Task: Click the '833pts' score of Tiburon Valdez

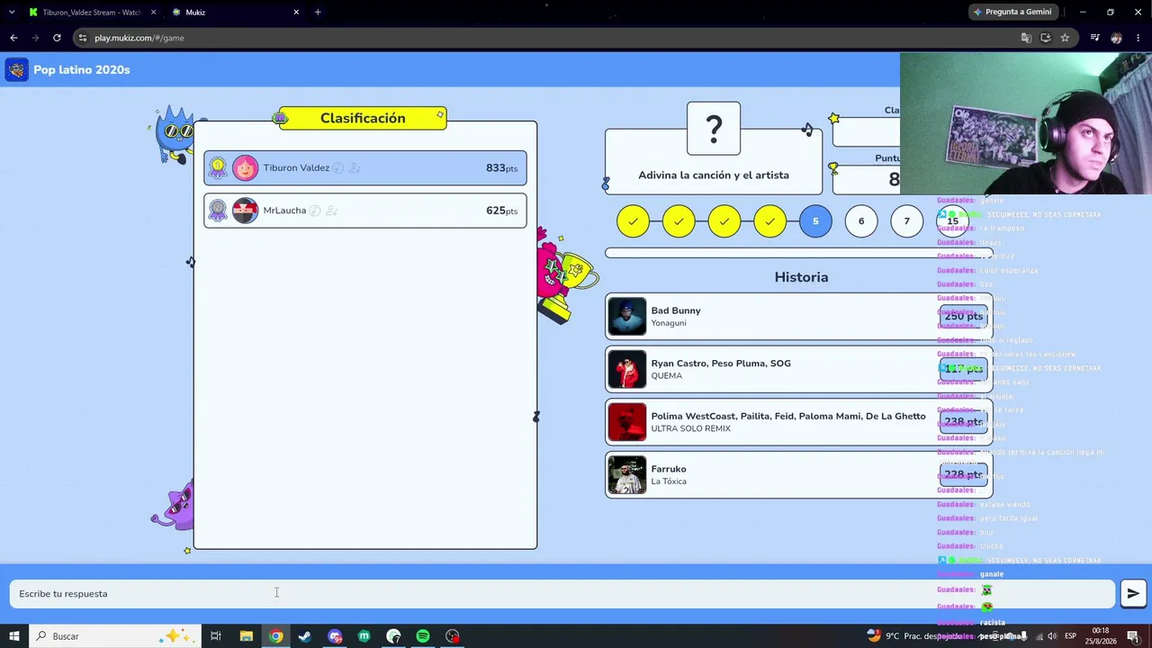Action: [x=501, y=168]
